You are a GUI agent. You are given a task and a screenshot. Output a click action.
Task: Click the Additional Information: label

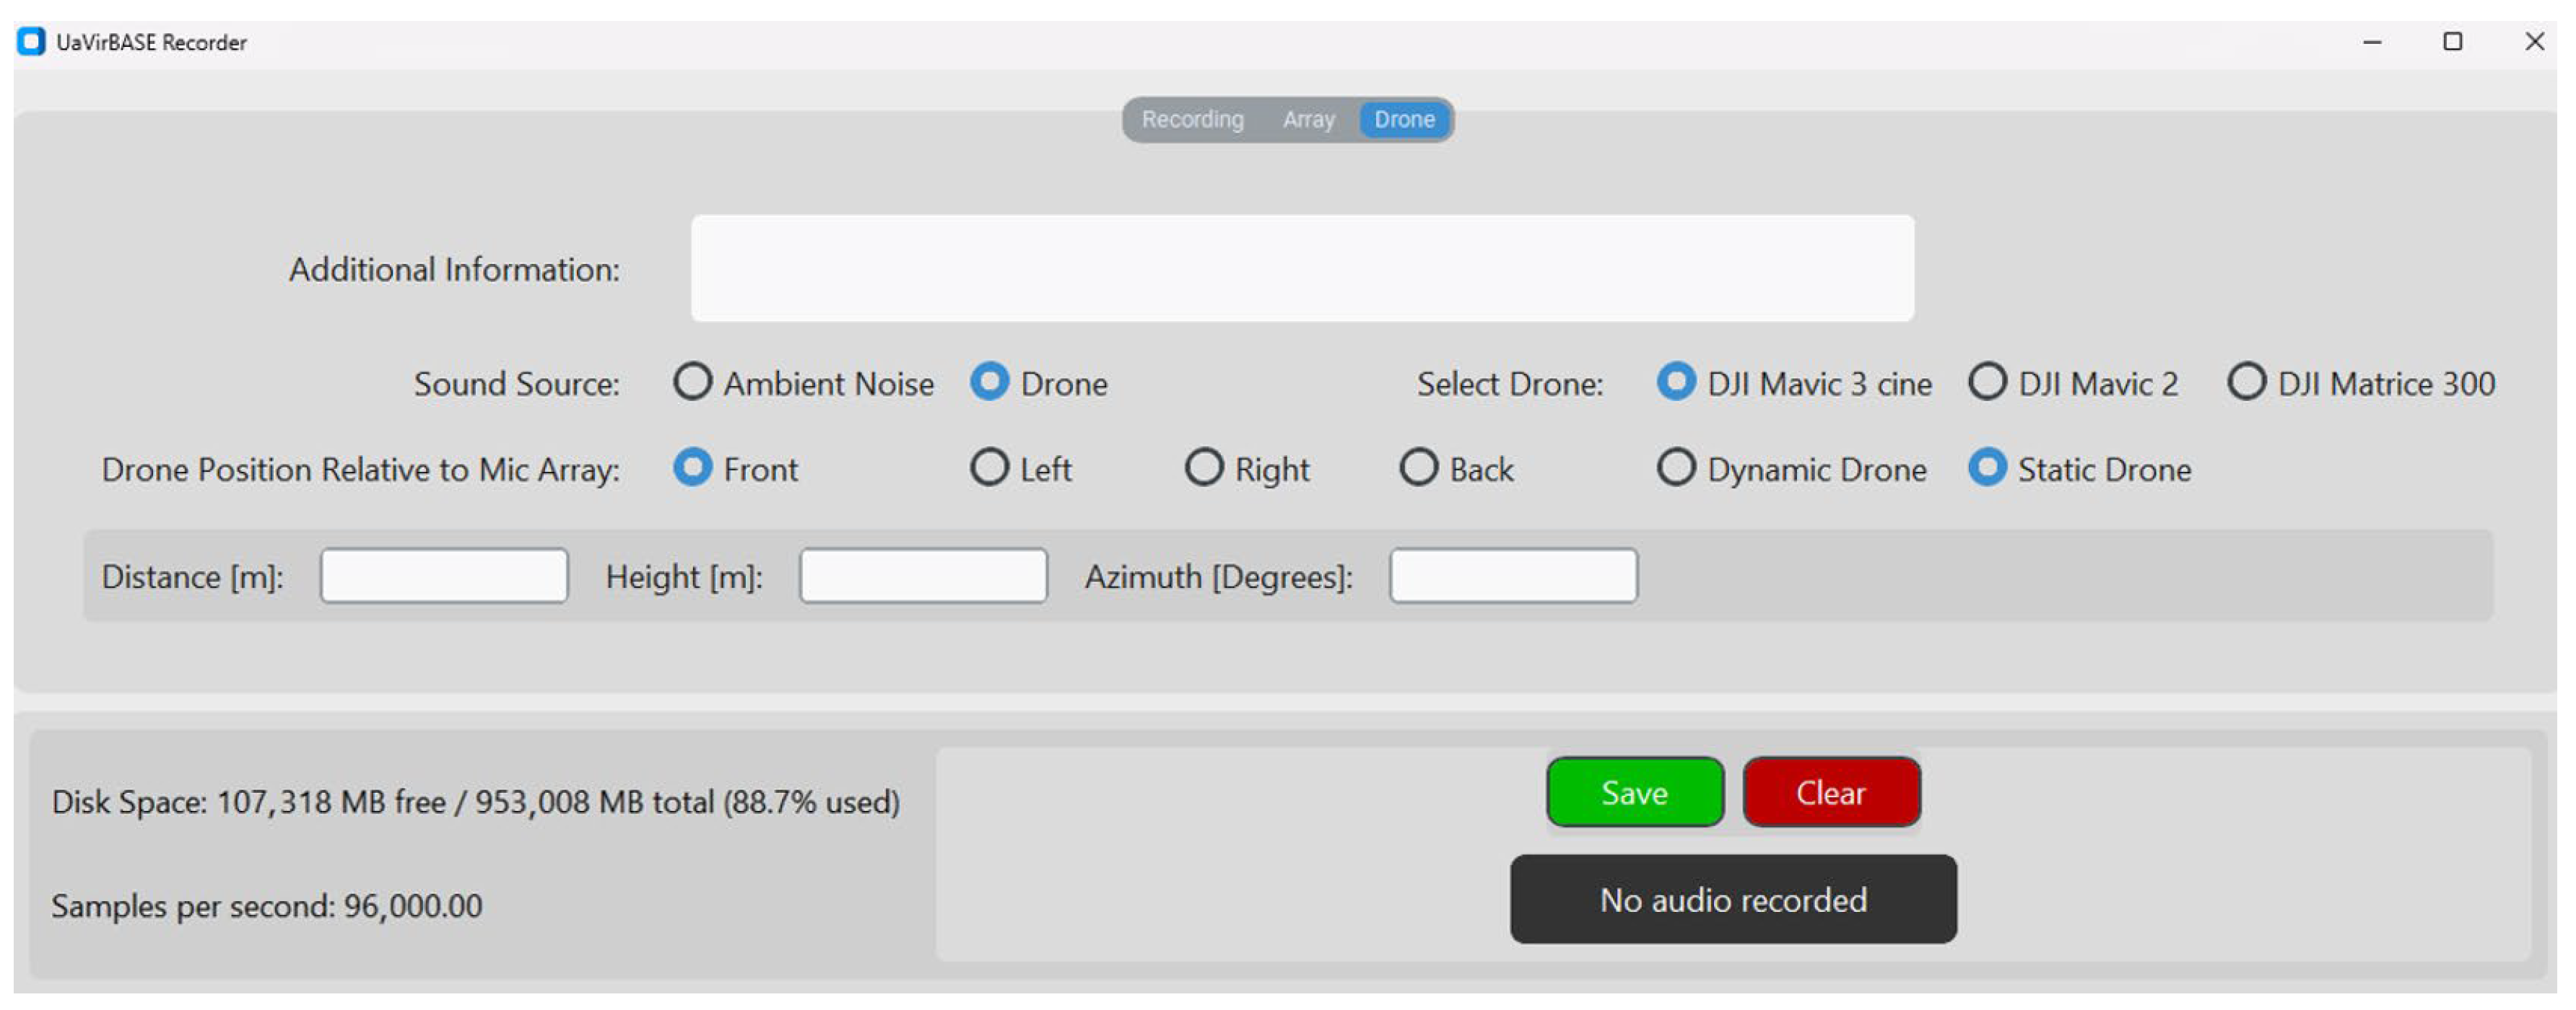click(x=454, y=269)
